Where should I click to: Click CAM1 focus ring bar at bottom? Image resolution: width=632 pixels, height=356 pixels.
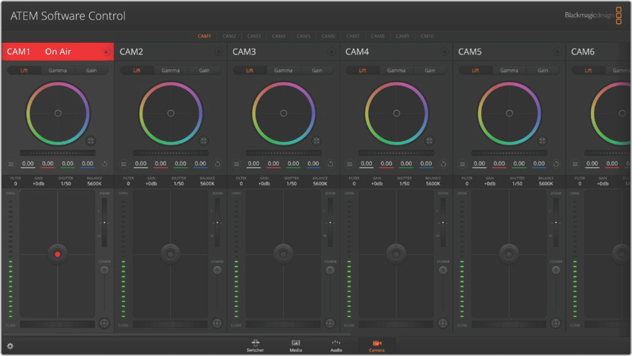[x=58, y=324]
